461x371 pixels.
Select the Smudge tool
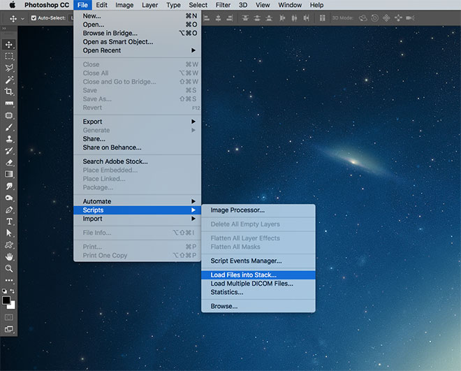9,186
